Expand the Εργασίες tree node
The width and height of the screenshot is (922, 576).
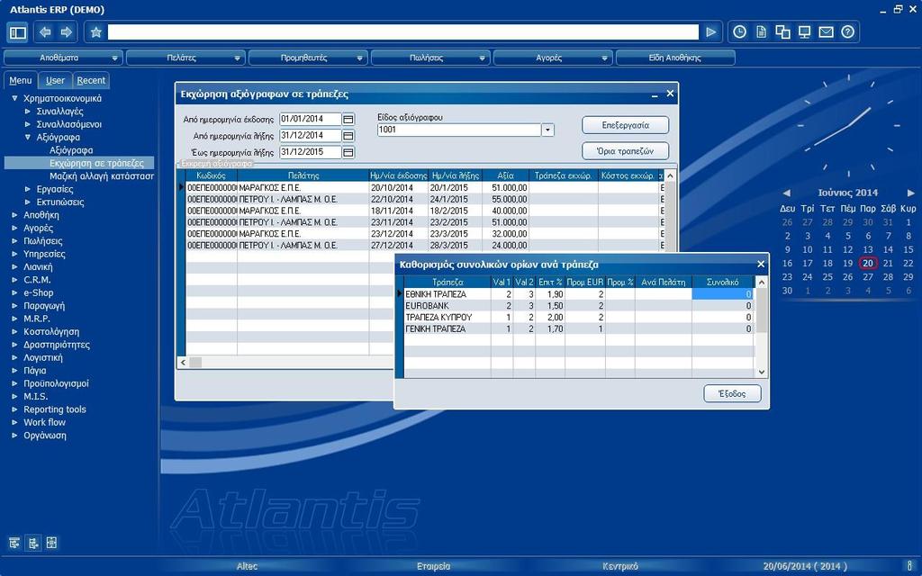pyautogui.click(x=28, y=189)
